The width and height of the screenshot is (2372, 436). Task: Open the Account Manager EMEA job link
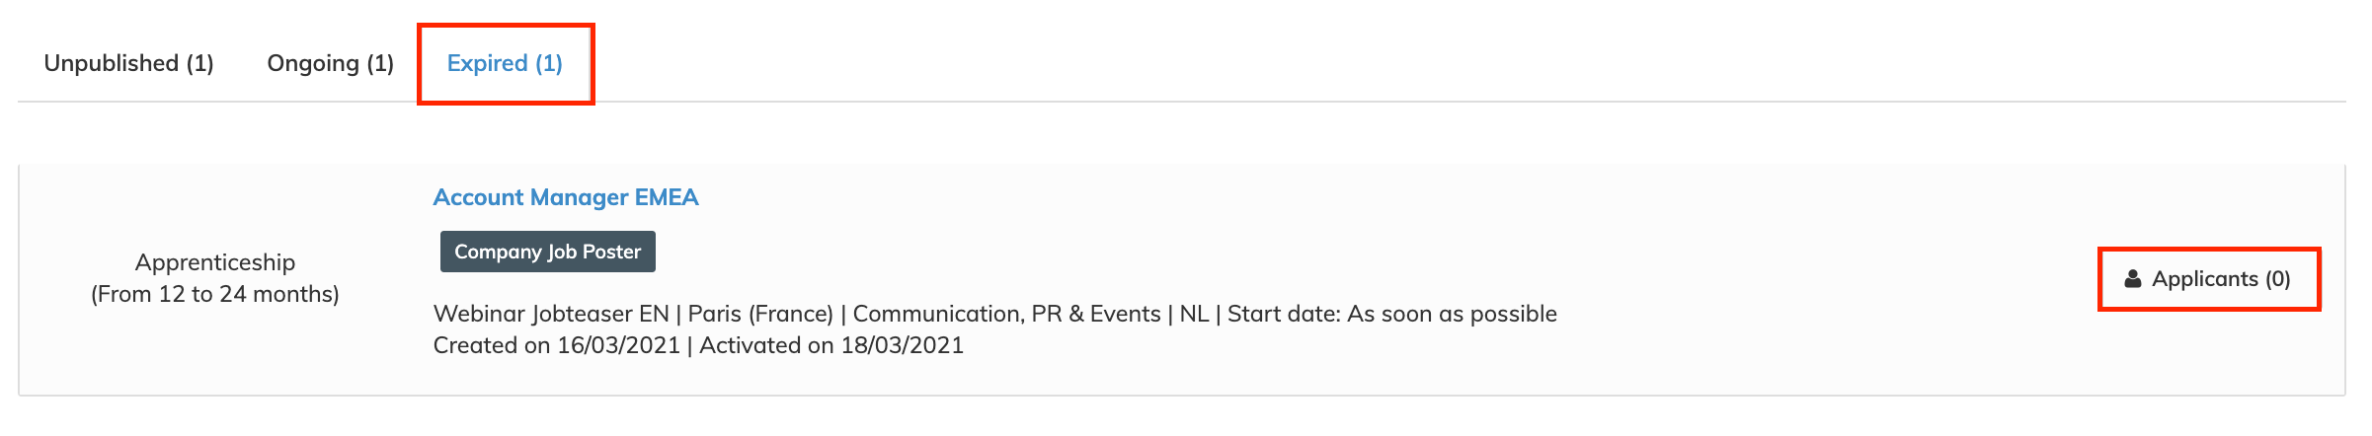(x=565, y=197)
